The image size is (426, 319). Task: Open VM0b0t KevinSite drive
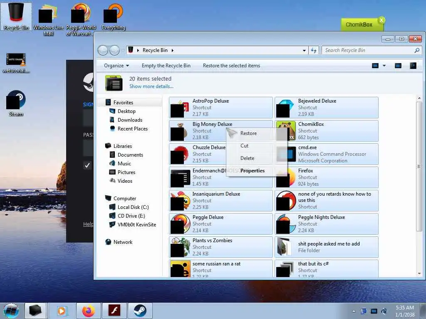click(136, 225)
